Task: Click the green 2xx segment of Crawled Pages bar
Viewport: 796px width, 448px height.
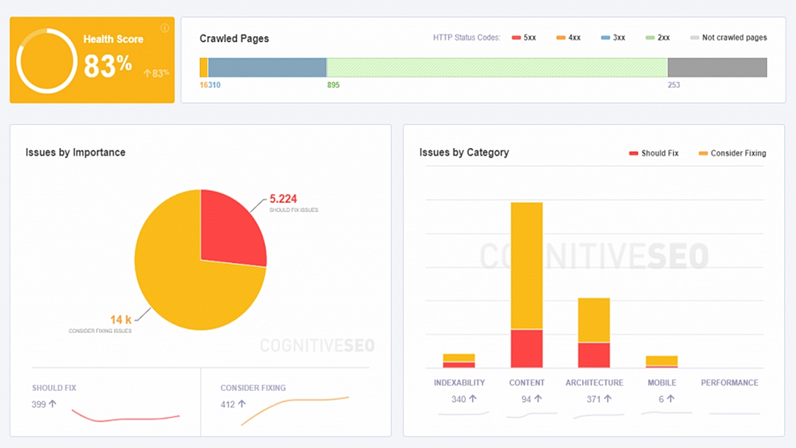Action: pos(497,67)
